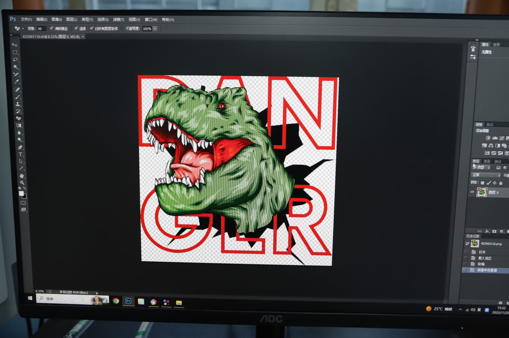
Task: Switch to the 通道 channels tab
Action: point(486,161)
